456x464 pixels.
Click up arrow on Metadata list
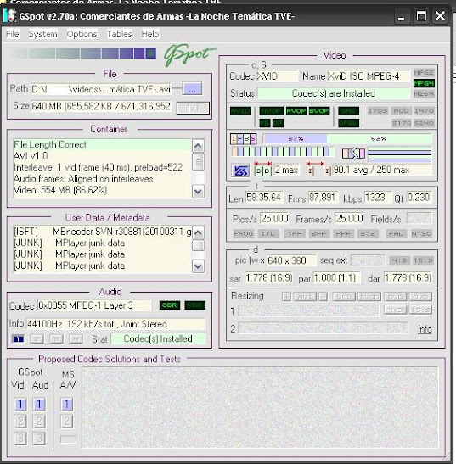[198, 233]
